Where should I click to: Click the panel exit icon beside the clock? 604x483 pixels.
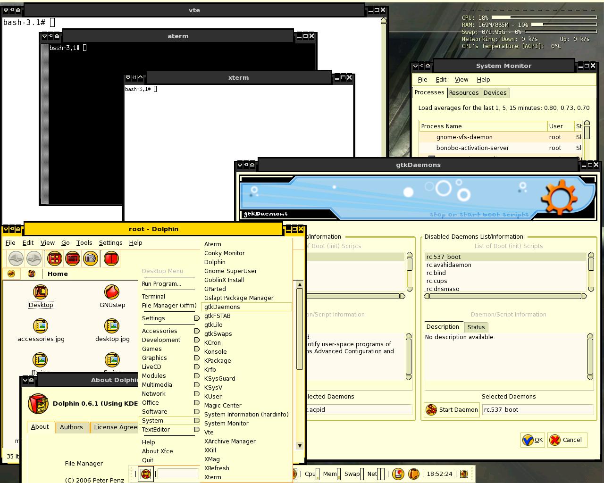tap(464, 474)
